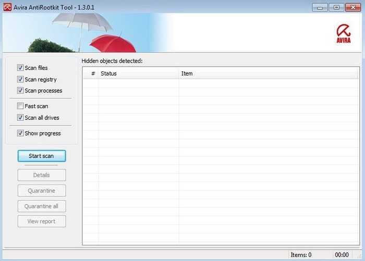Sort by the Status column header
Viewport: 365px width, 261px height.
click(x=139, y=73)
